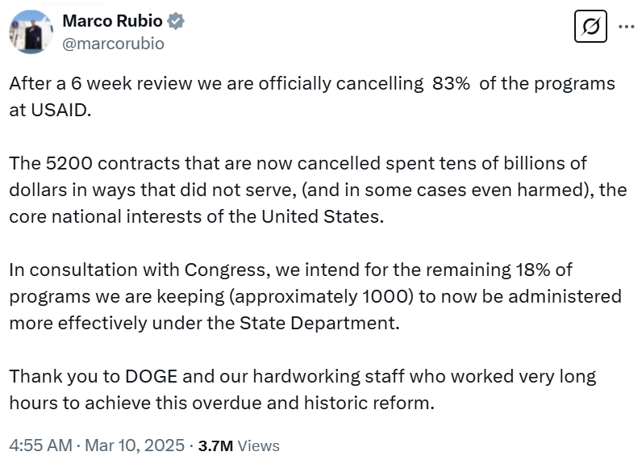The width and height of the screenshot is (642, 456).
Task: Click the blue verified badge
Action: [x=177, y=22]
